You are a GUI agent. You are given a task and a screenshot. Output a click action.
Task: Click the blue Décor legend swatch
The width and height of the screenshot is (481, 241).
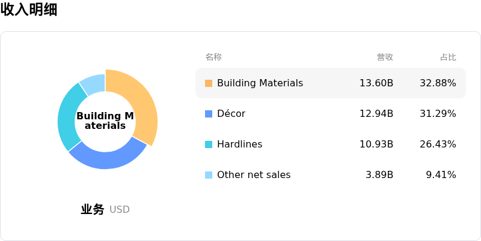point(209,114)
